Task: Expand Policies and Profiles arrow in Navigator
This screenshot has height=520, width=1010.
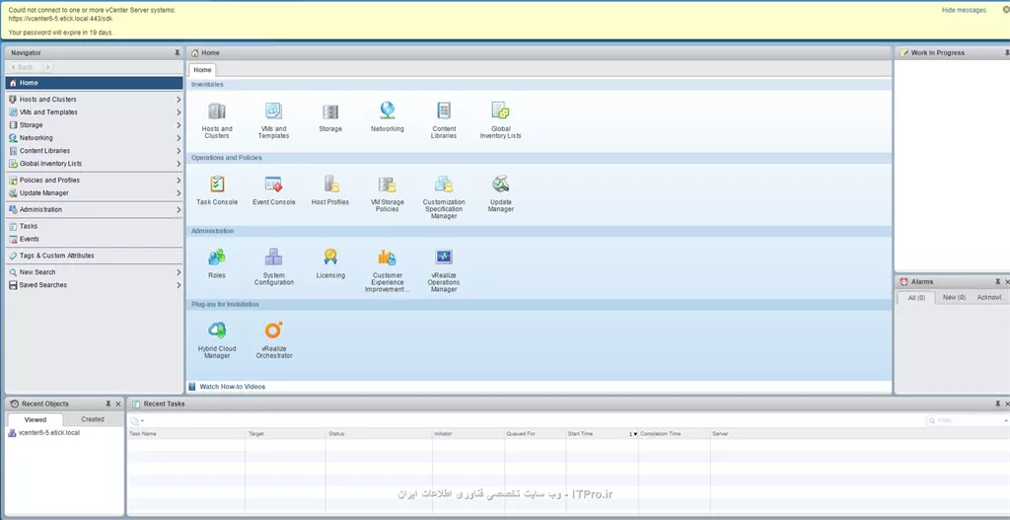Action: pos(179,181)
